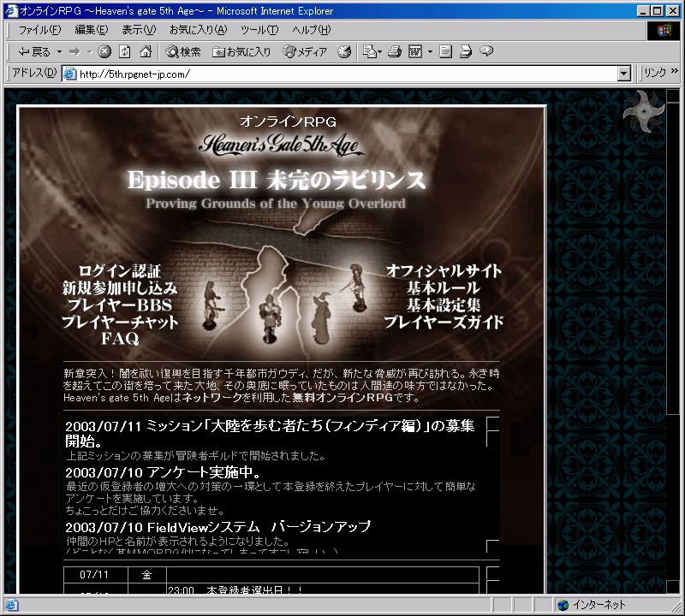Click the Heaven's Gate 5th Age logo
Image resolution: width=685 pixels, height=616 pixels.
tap(281, 145)
